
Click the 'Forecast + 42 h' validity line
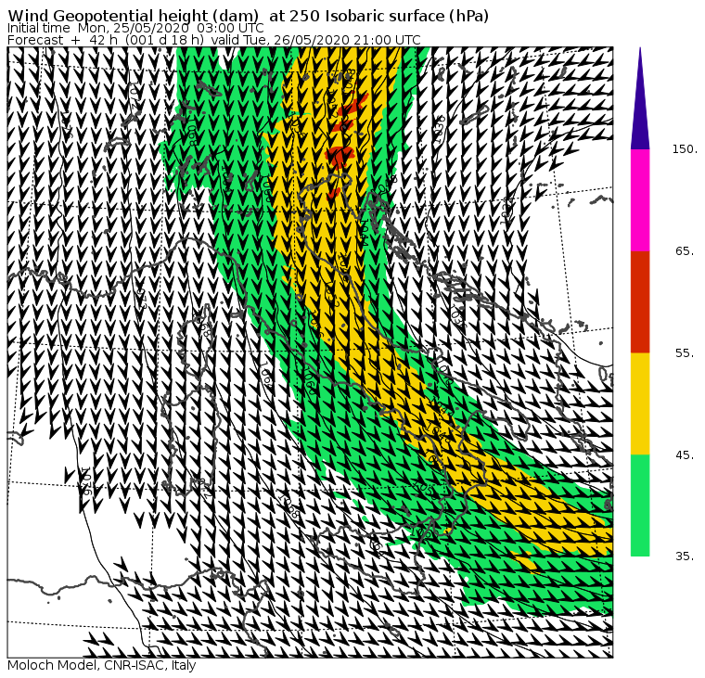(214, 40)
